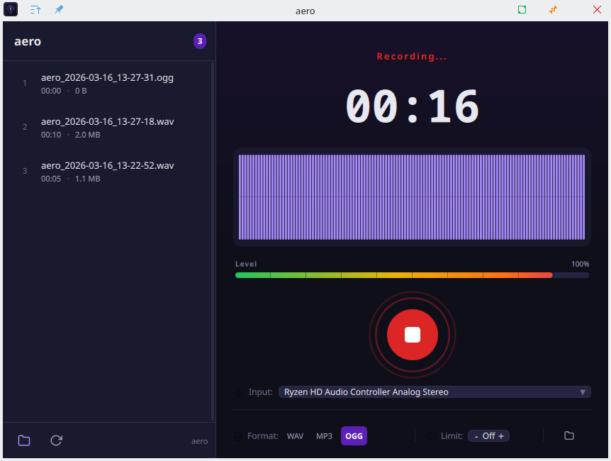The width and height of the screenshot is (611, 461).
Task: Refresh the recordings list
Action: pyautogui.click(x=57, y=440)
